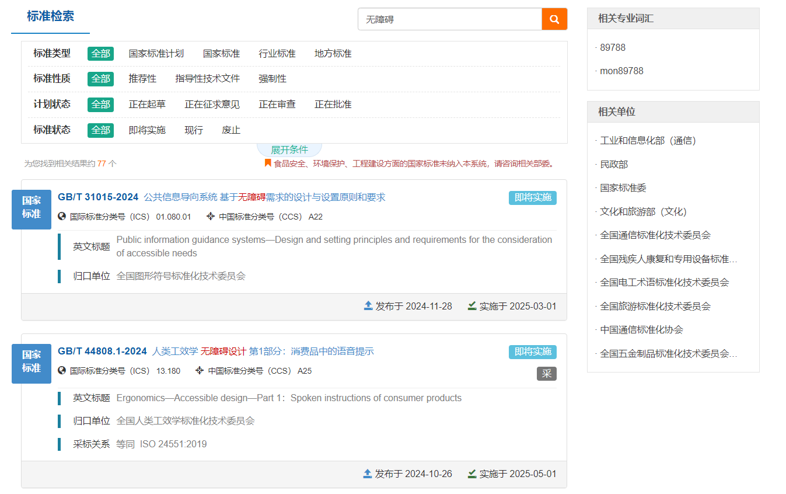
Task: Select 现行 under 标准状态 filter
Action: coord(194,130)
